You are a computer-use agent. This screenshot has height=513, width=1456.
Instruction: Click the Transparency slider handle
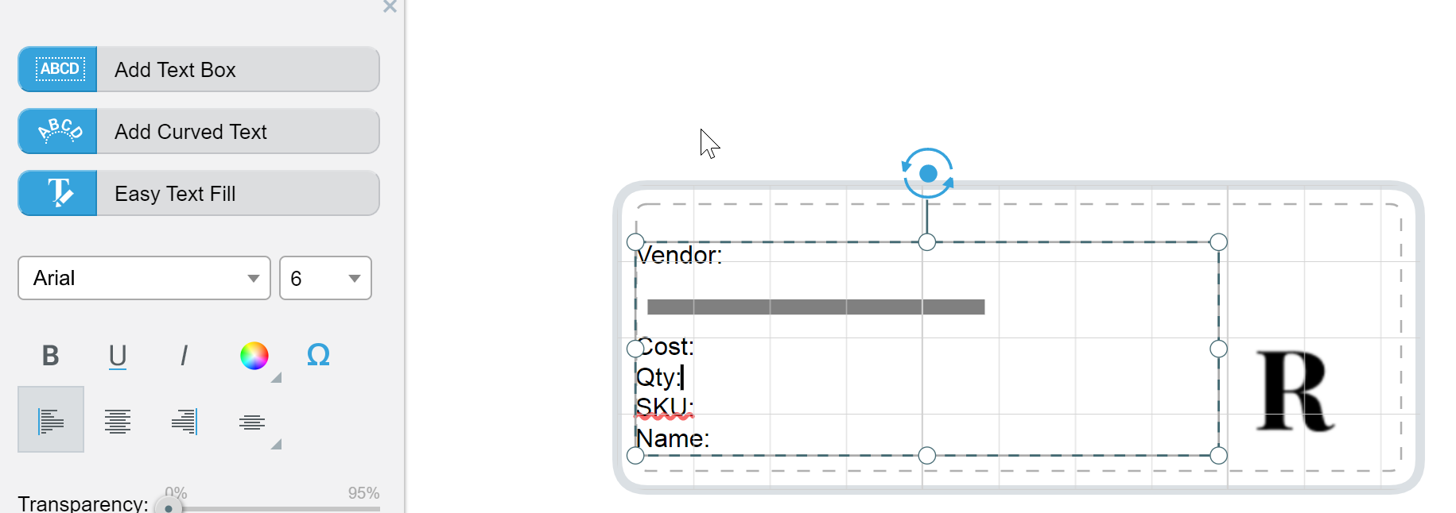click(168, 506)
